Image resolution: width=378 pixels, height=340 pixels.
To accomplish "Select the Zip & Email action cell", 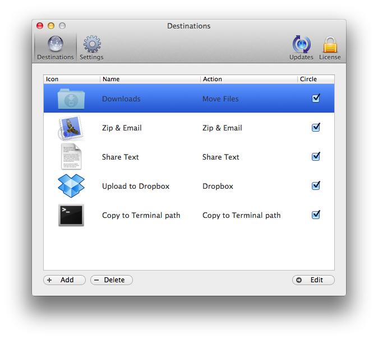I will click(x=222, y=128).
